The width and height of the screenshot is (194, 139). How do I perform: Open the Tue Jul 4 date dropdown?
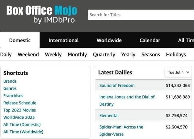tap(178, 73)
